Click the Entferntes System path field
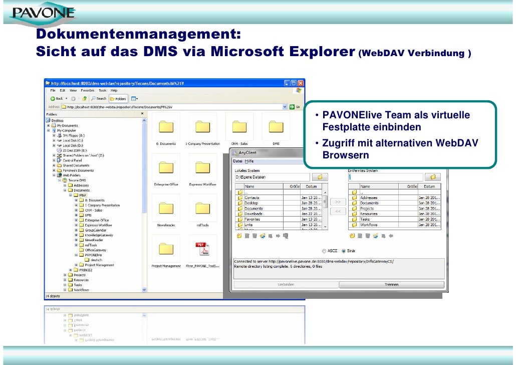The width and height of the screenshot is (516, 365). [385, 177]
